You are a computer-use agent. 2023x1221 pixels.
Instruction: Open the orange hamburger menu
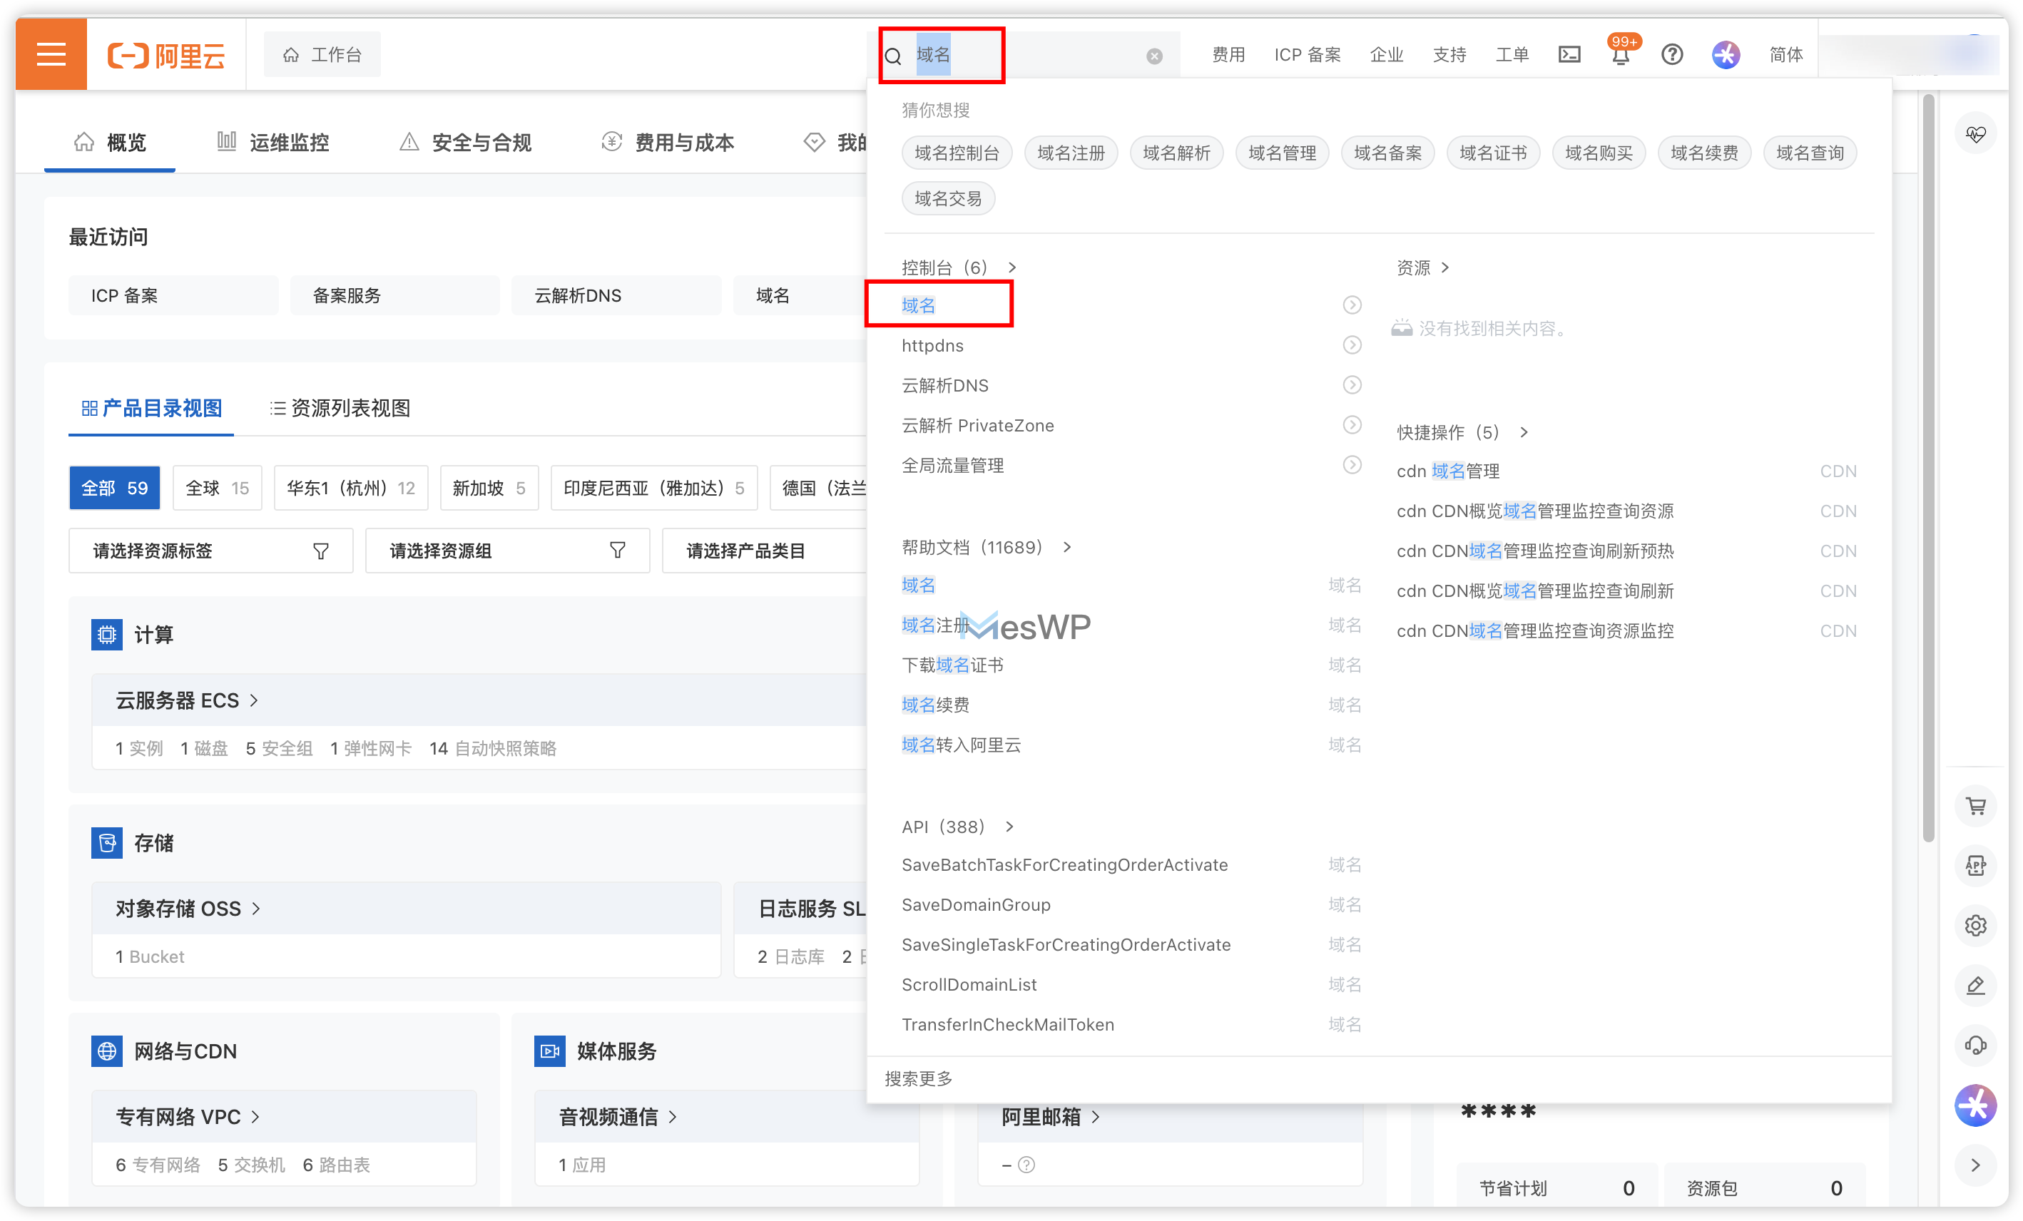(51, 54)
